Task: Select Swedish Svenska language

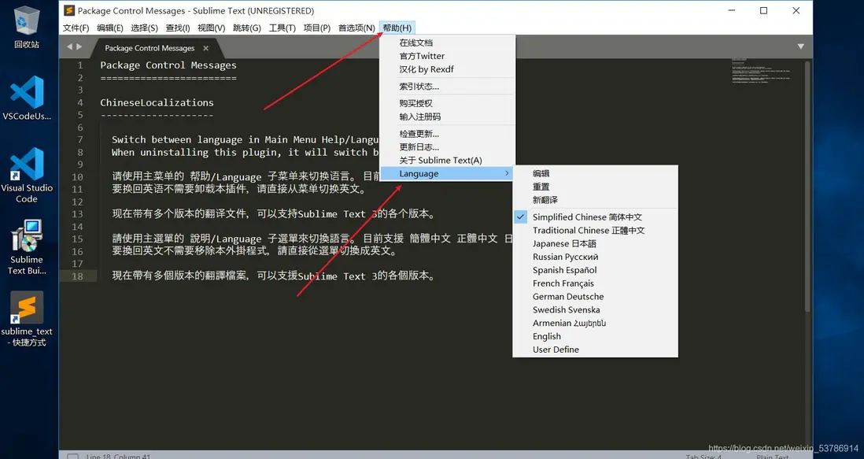Action: pyautogui.click(x=595, y=309)
